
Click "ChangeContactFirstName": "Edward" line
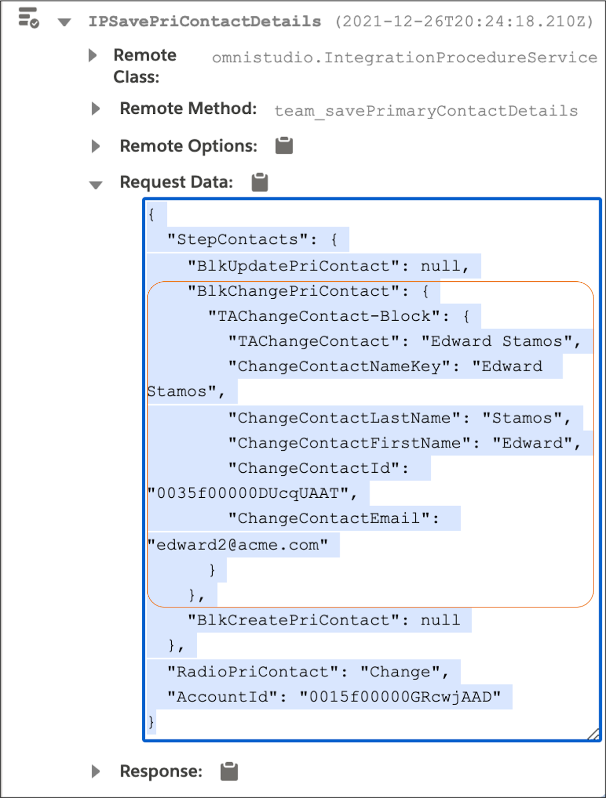coord(404,443)
